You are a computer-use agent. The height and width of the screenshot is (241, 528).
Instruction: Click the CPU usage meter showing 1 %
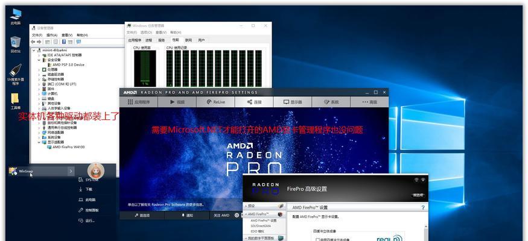[145, 68]
